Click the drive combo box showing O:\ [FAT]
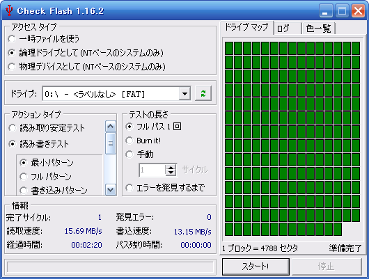Image resolution: width=369 pixels, height=279 pixels. tap(116, 94)
